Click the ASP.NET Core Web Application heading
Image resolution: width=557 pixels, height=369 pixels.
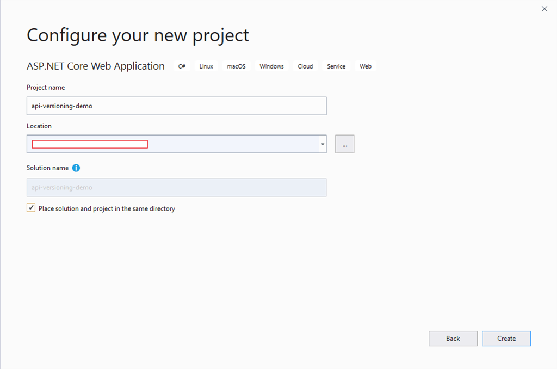[x=96, y=66]
